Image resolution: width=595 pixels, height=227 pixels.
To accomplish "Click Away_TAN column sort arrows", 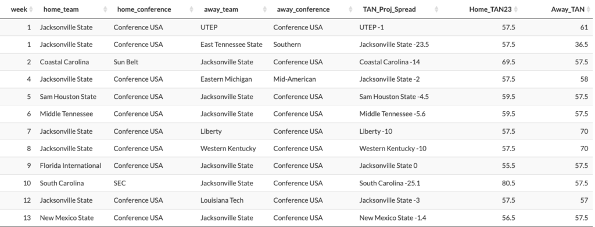I will pyautogui.click(x=589, y=9).
